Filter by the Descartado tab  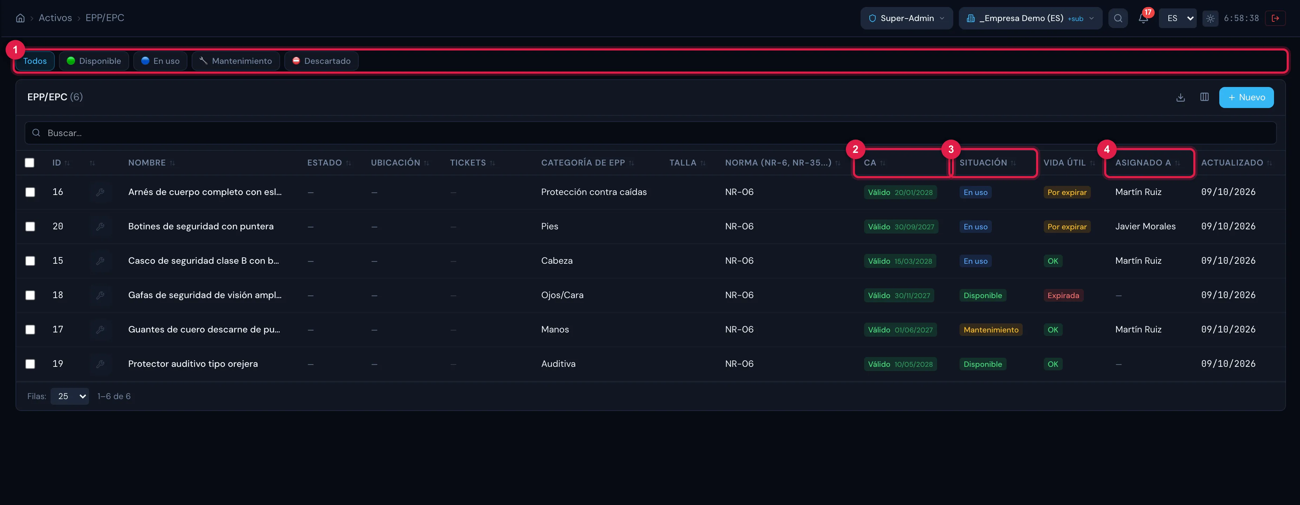coord(321,61)
